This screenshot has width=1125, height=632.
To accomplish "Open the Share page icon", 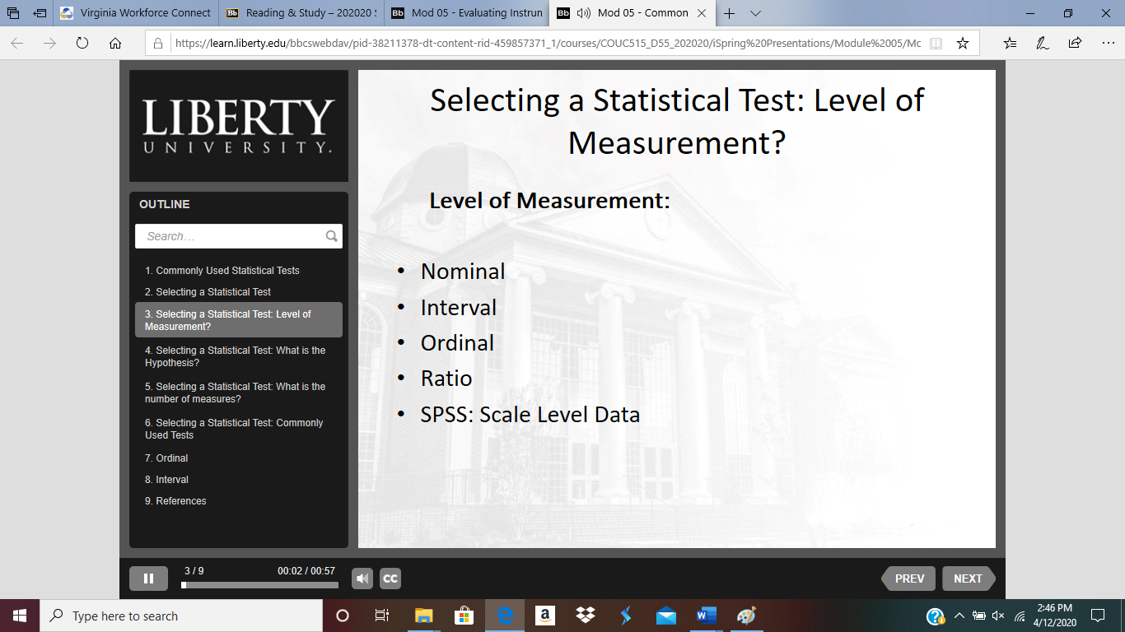I will click(1075, 43).
